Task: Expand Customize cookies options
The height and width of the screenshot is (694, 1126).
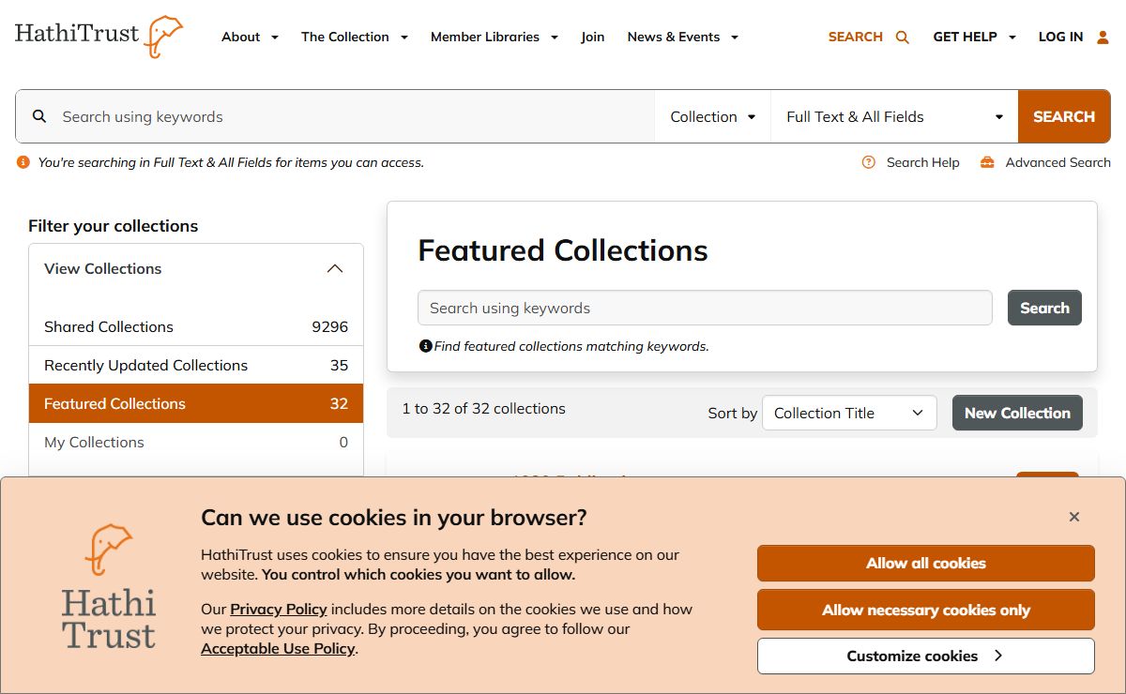Action: (925, 656)
